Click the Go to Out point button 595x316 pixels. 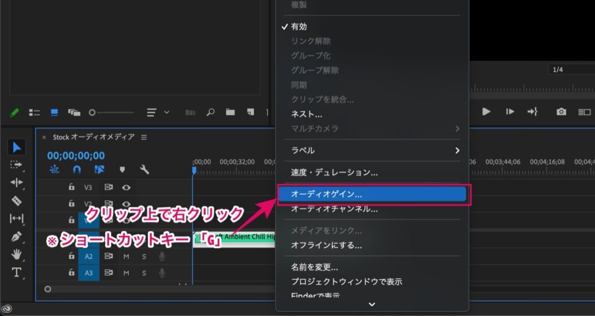(x=532, y=112)
